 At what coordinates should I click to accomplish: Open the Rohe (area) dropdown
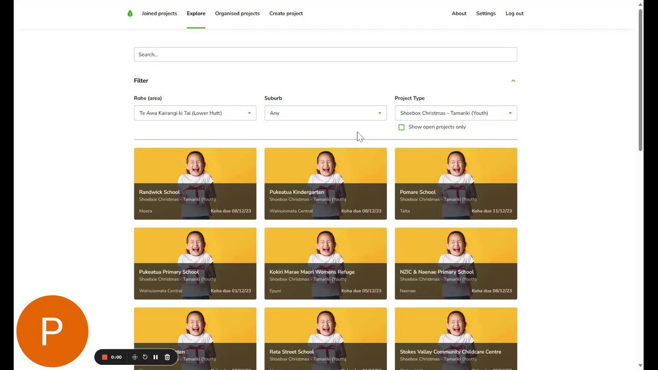(195, 113)
